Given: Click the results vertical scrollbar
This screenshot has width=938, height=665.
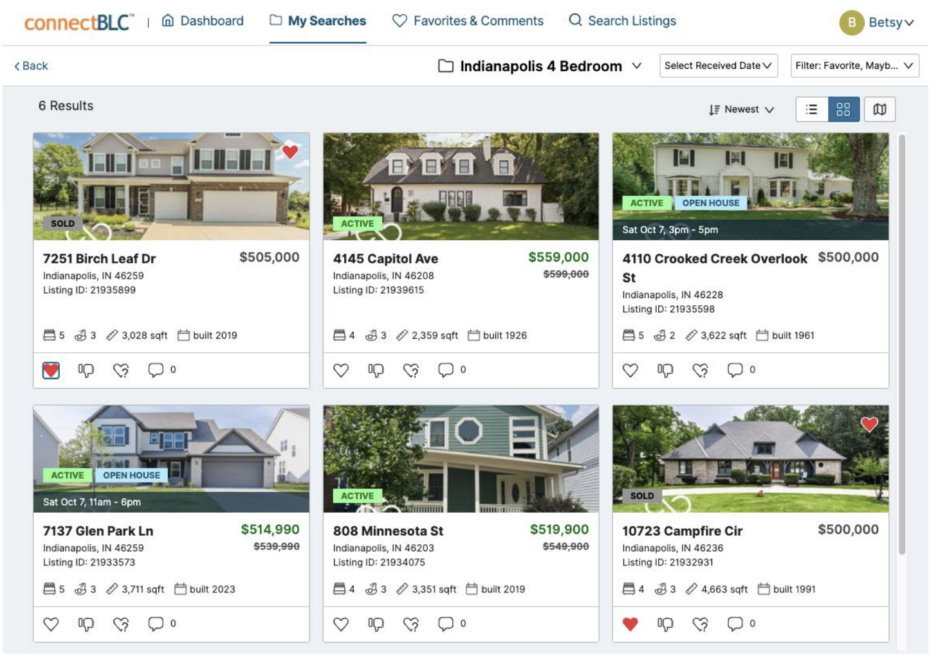Looking at the screenshot, I should coord(902,344).
